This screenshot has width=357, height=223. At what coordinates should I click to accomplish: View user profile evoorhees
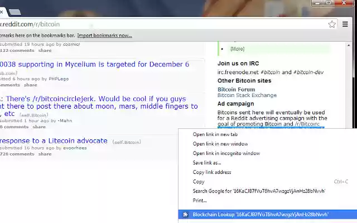[75, 148]
